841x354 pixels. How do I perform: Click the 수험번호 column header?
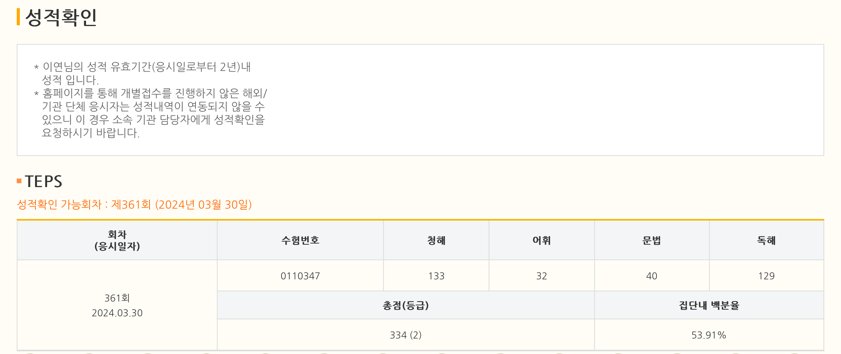pyautogui.click(x=300, y=240)
